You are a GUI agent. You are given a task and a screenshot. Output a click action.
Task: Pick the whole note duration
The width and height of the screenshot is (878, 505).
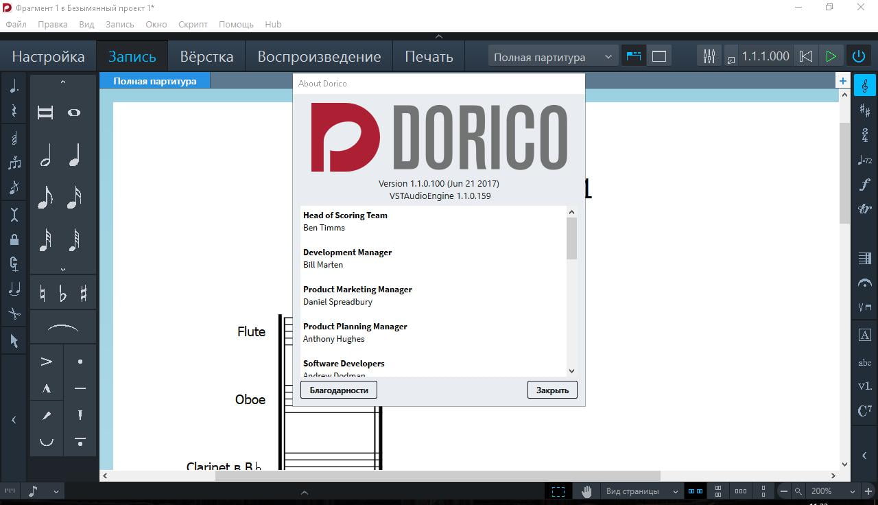tap(74, 113)
